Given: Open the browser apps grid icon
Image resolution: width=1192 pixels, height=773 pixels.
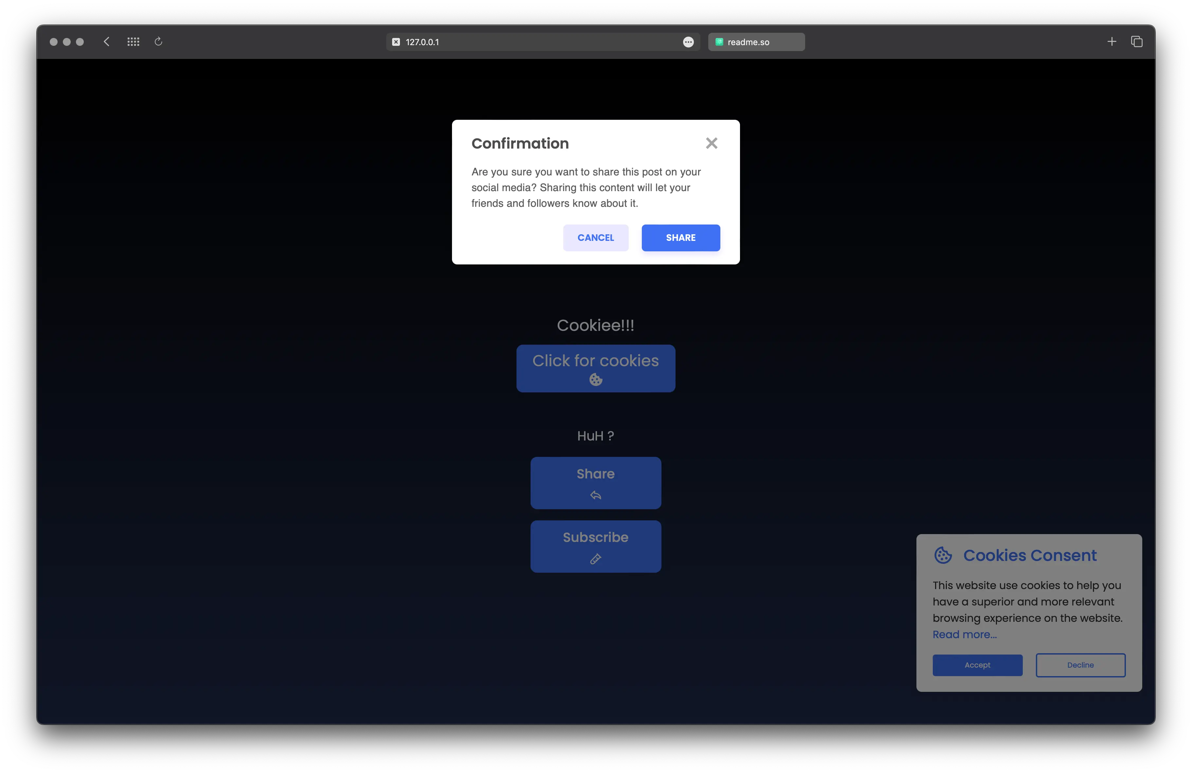Looking at the screenshot, I should 133,42.
